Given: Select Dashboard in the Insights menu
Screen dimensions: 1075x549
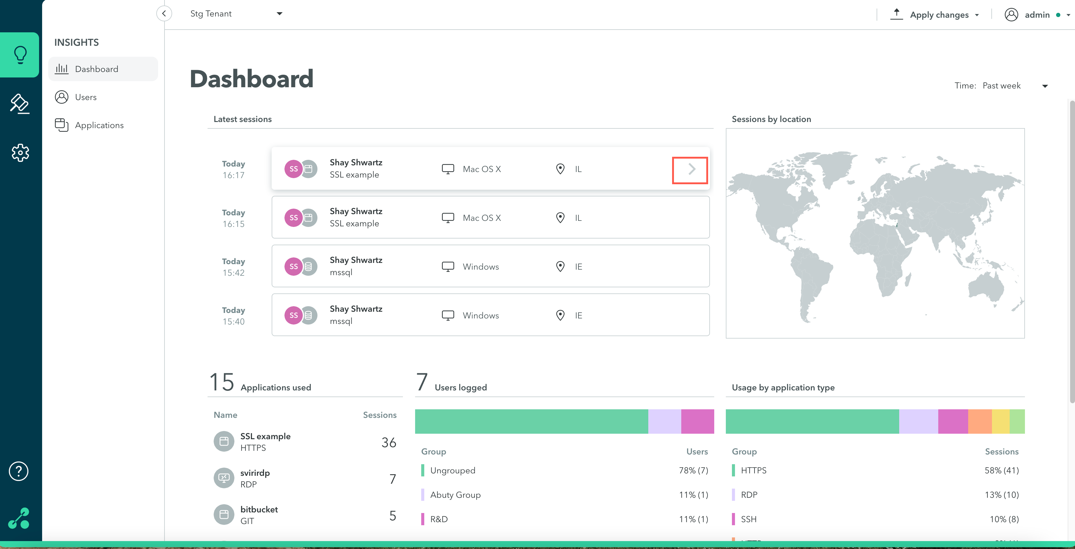Looking at the screenshot, I should 96,69.
